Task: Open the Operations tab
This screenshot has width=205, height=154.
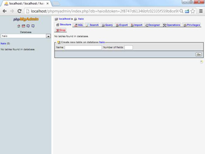Action: click(x=172, y=25)
